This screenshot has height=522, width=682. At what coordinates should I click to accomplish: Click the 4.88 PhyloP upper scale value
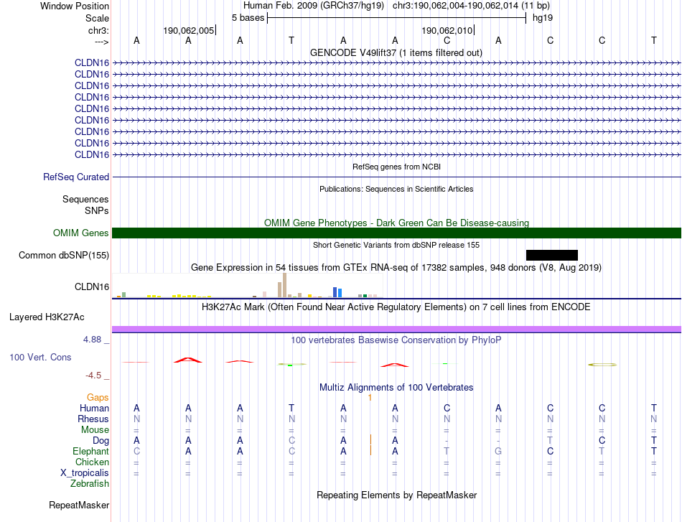[x=92, y=340]
